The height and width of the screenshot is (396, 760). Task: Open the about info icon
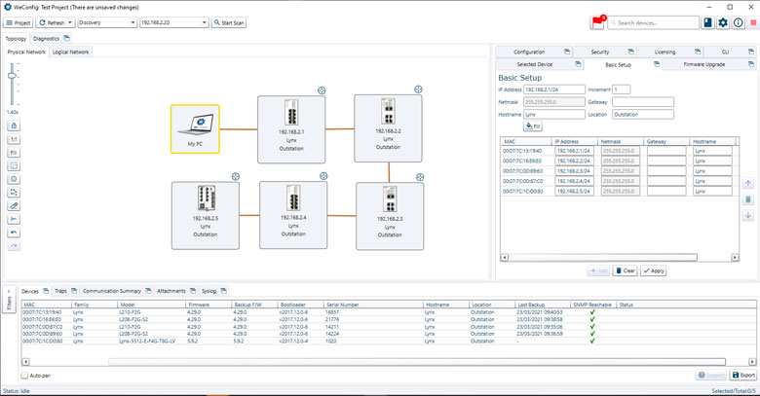739,22
